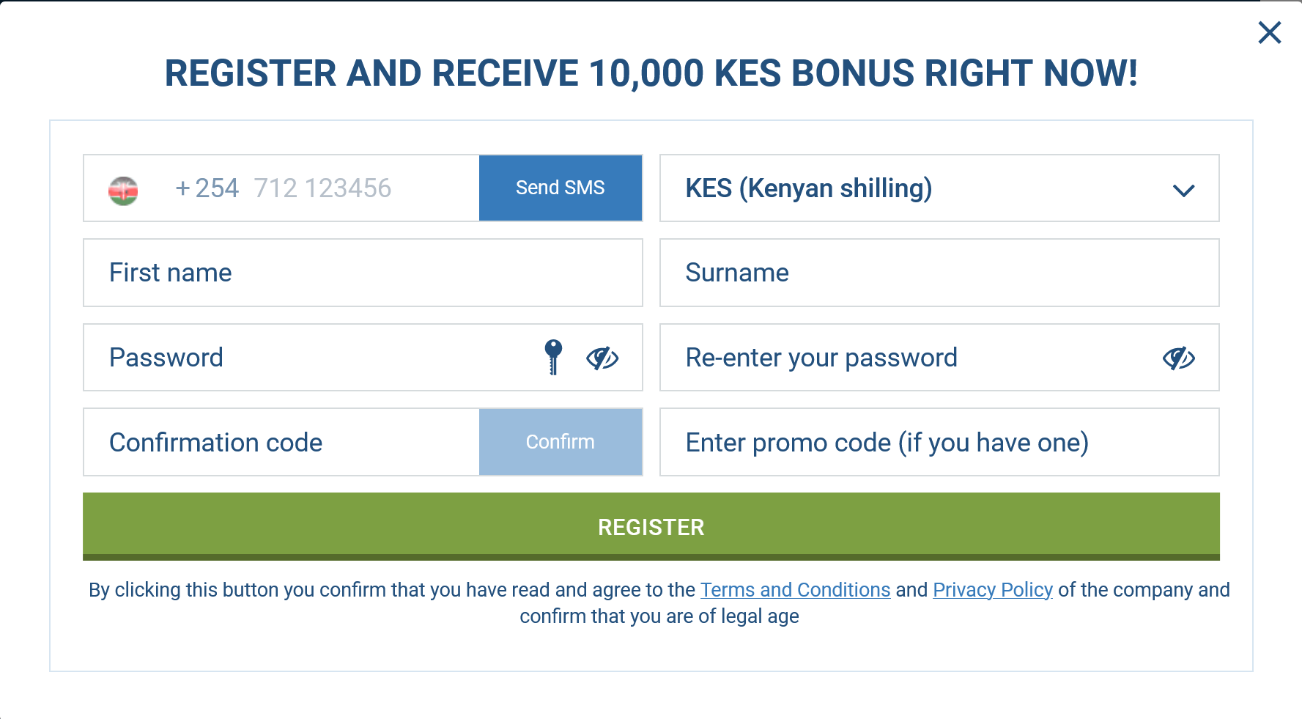Focus the phone number input field

[x=322, y=188]
